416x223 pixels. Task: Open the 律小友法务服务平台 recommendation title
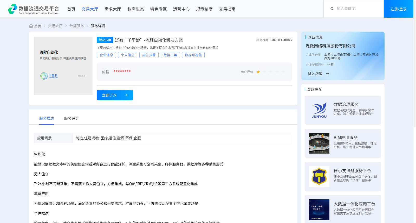click(352, 171)
